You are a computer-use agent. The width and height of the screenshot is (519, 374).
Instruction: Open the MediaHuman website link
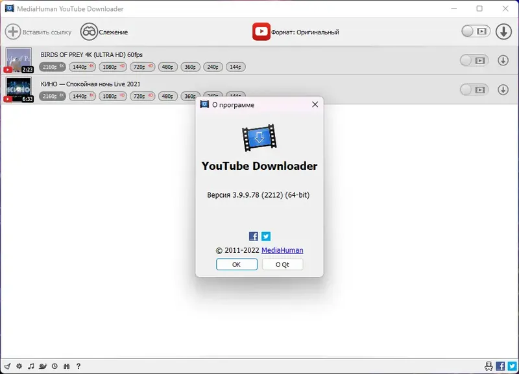click(x=282, y=250)
